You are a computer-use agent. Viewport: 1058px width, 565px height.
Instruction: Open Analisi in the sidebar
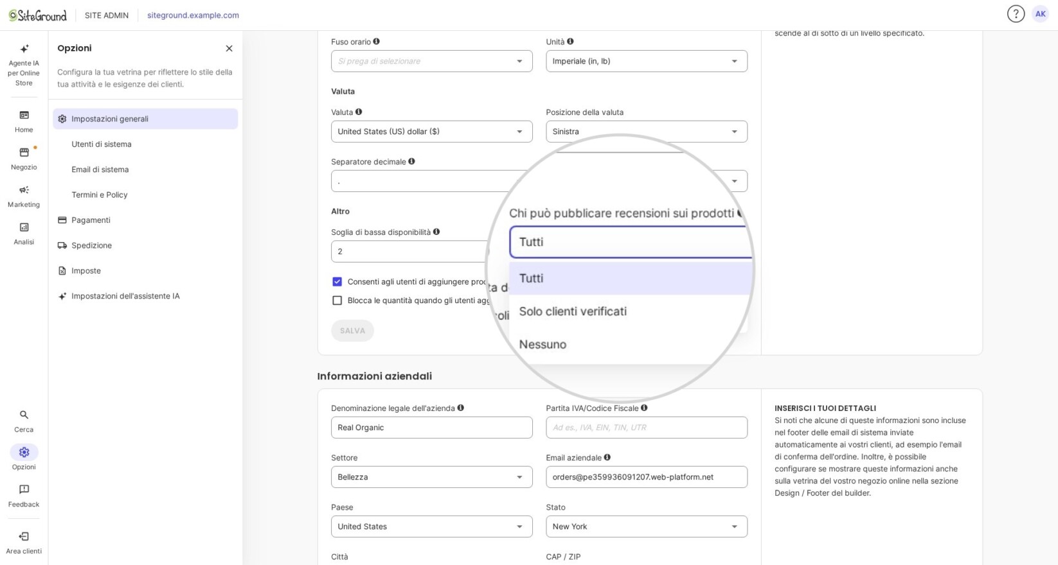click(24, 234)
